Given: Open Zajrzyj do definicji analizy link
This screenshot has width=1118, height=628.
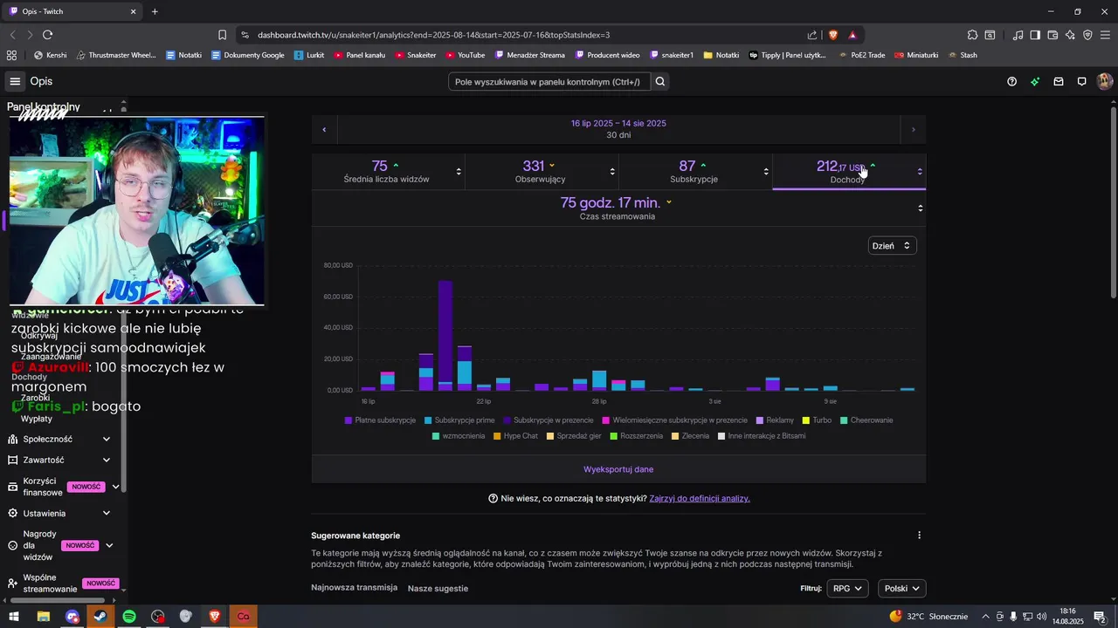Looking at the screenshot, I should click(x=700, y=498).
